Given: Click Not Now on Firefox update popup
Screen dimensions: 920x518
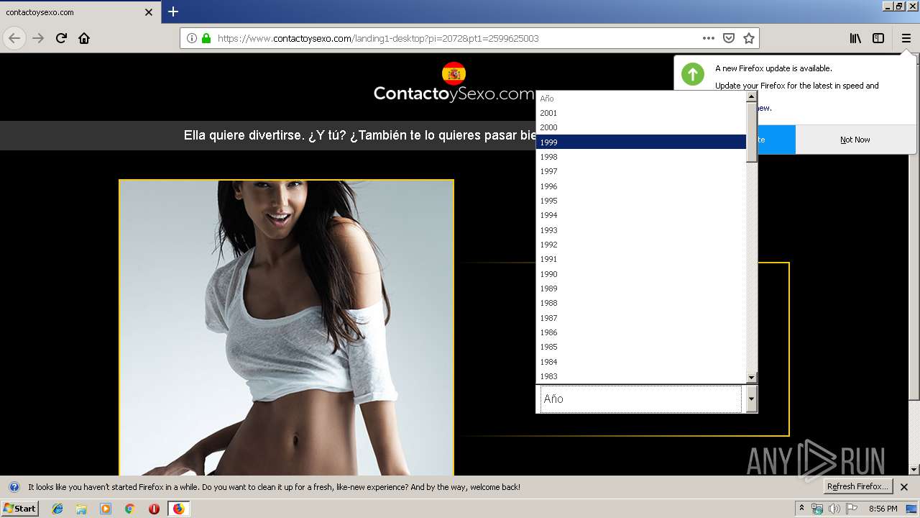Looking at the screenshot, I should click(x=855, y=140).
